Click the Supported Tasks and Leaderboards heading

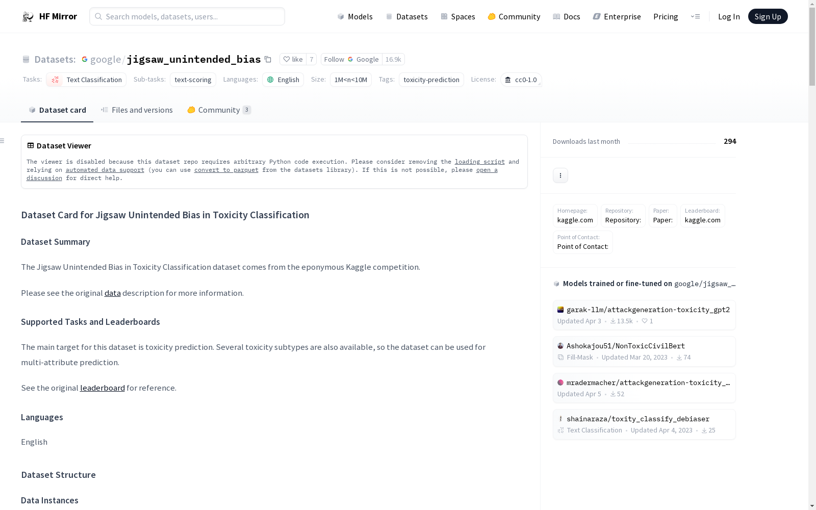point(90,322)
